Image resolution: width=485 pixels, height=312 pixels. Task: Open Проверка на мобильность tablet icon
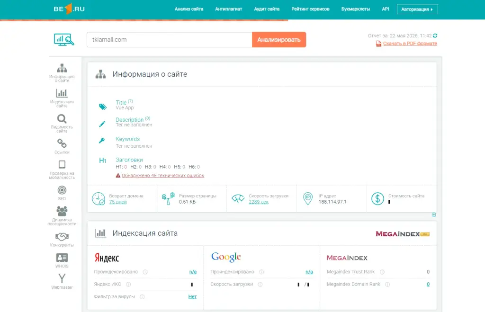tap(62, 164)
